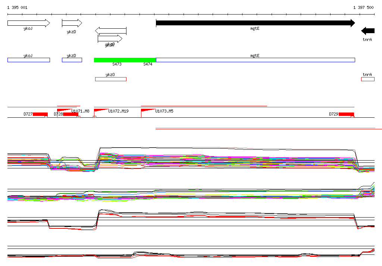Click the U1072.M19 label text
This screenshot has height=266, width=382.
click(118, 111)
